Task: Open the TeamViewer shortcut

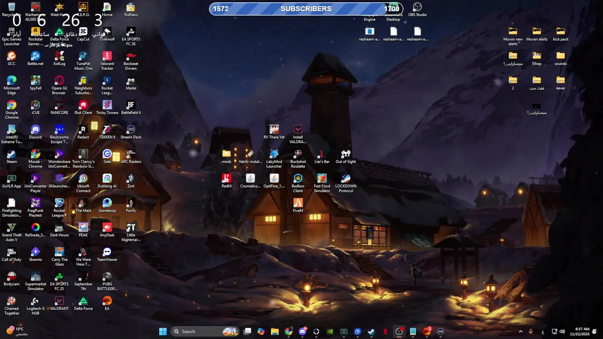Action: (107, 254)
